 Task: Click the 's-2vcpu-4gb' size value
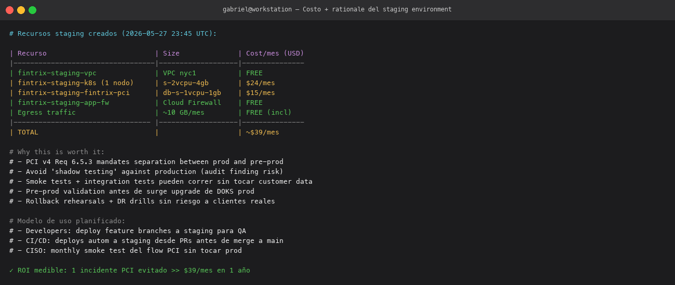tap(186, 83)
